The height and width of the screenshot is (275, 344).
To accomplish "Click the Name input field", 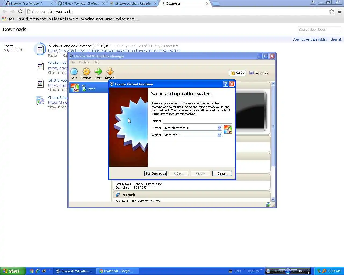I will (x=197, y=121).
